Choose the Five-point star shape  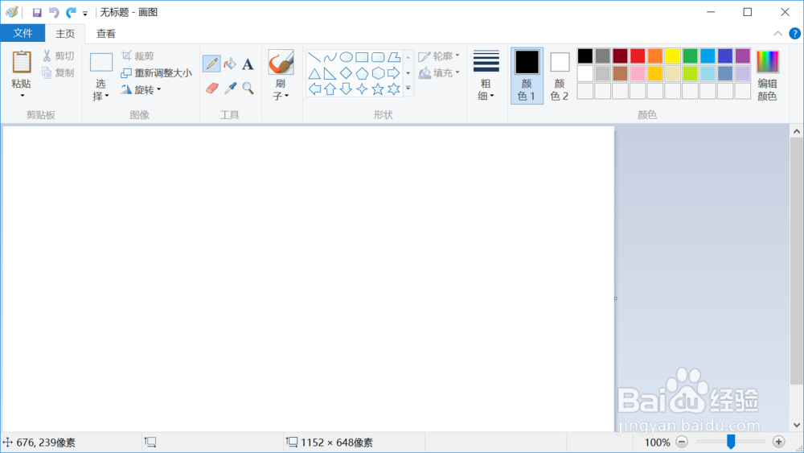point(378,89)
